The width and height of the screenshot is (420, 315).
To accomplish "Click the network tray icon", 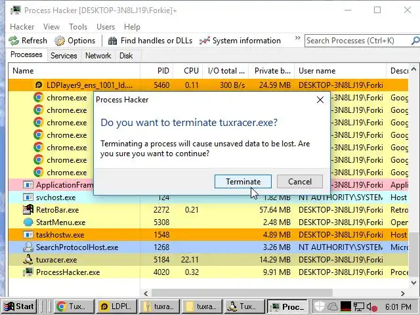I will click(359, 306).
